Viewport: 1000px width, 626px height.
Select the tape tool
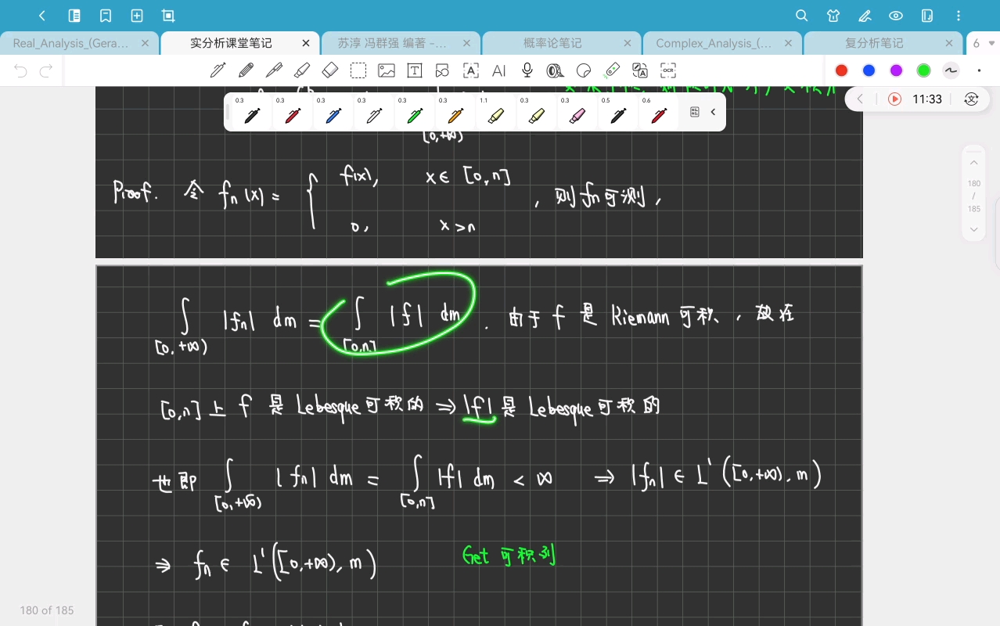click(556, 70)
